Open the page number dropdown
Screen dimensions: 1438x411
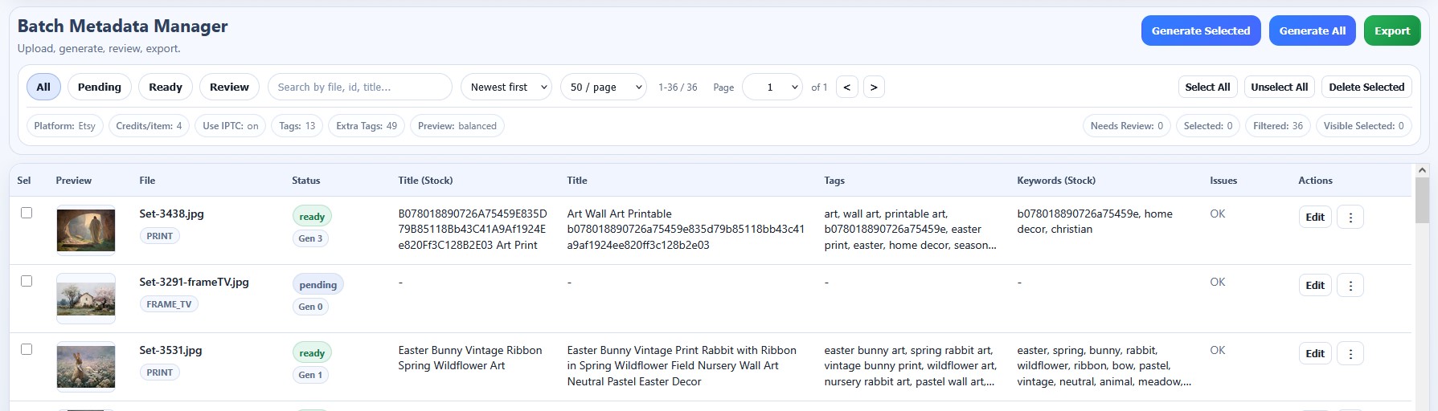(x=772, y=87)
